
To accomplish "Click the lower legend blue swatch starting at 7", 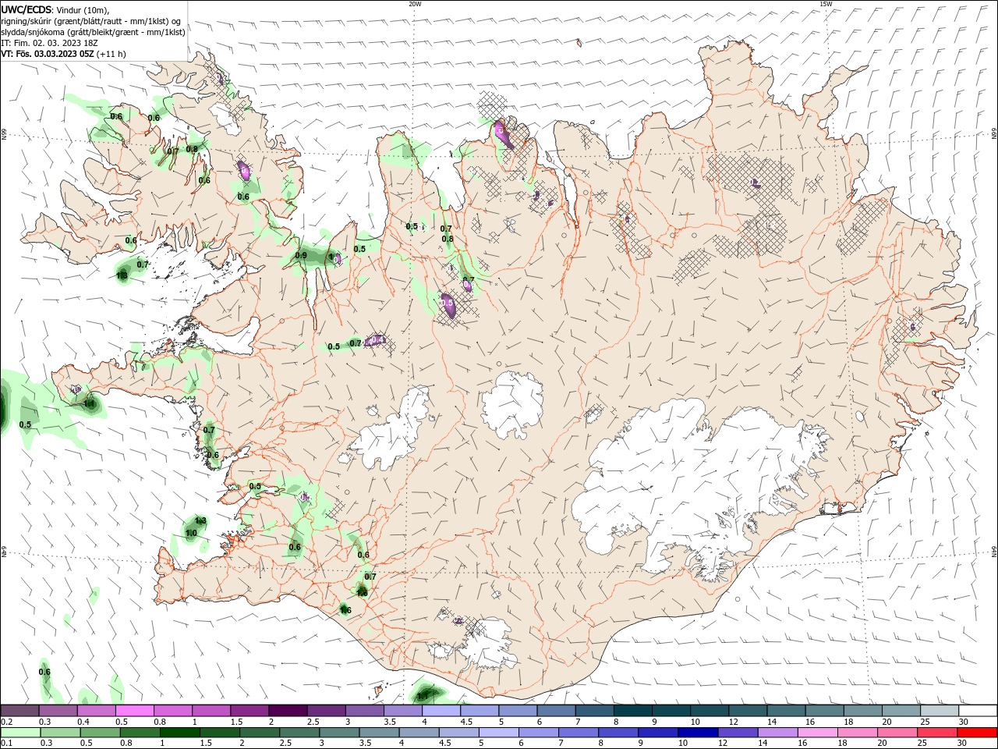I will click(x=579, y=733).
